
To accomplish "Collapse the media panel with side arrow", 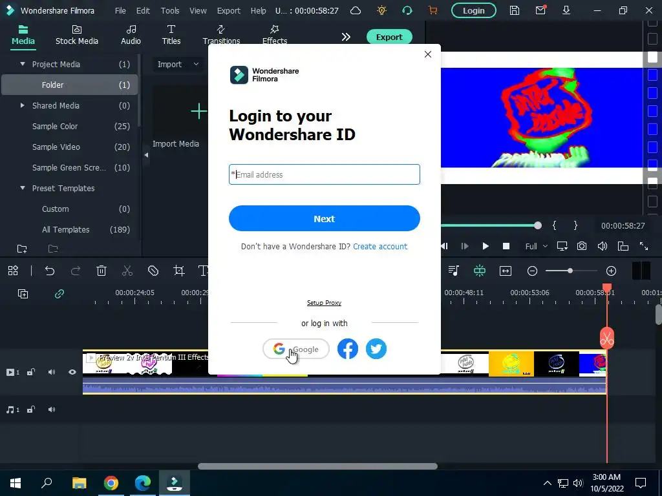I will (146, 155).
